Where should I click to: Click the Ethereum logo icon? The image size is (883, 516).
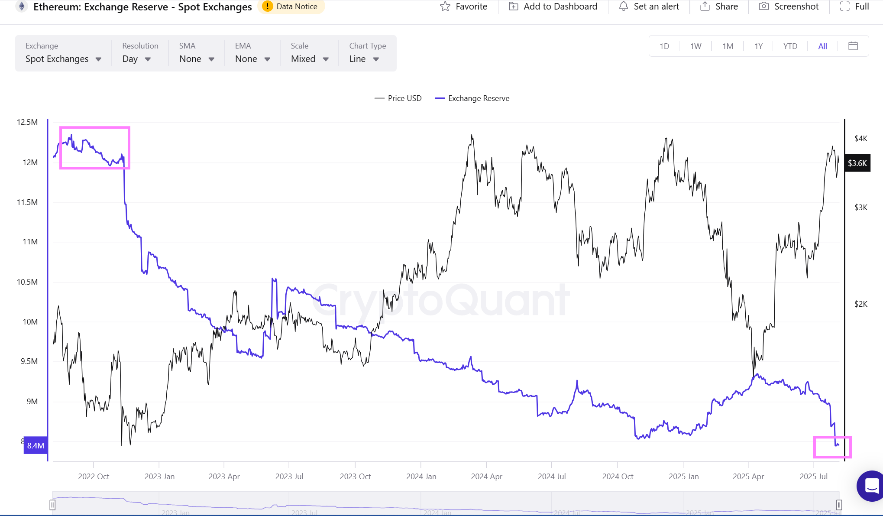pos(22,6)
